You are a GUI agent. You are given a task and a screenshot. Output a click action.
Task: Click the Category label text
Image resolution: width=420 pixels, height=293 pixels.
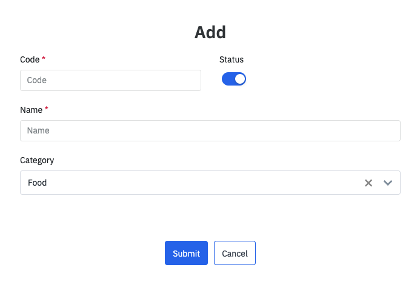point(37,160)
